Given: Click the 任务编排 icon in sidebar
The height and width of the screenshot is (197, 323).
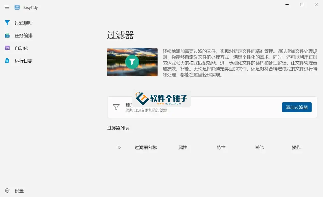Looking at the screenshot, I should (7, 35).
